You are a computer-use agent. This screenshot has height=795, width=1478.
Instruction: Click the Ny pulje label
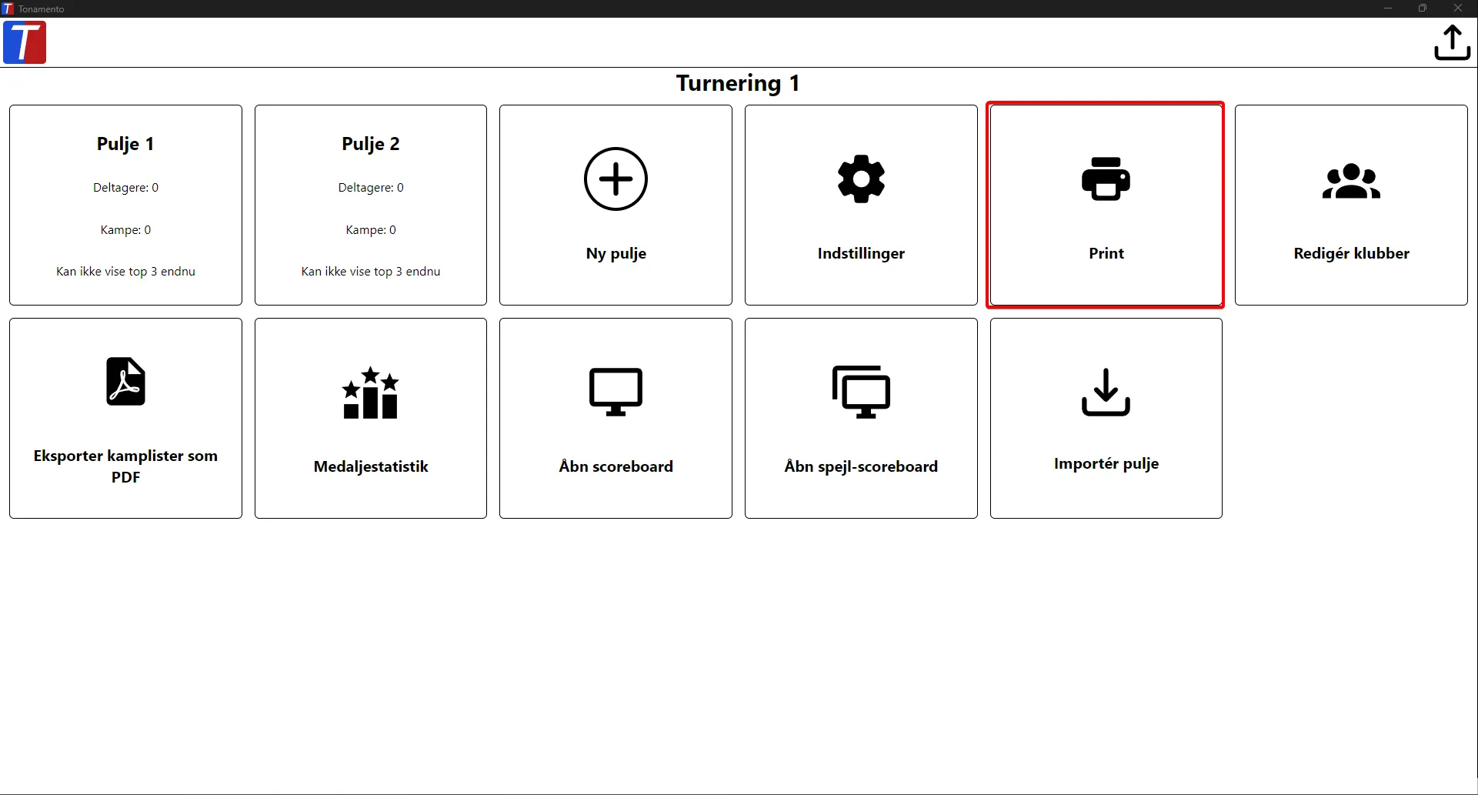(616, 253)
